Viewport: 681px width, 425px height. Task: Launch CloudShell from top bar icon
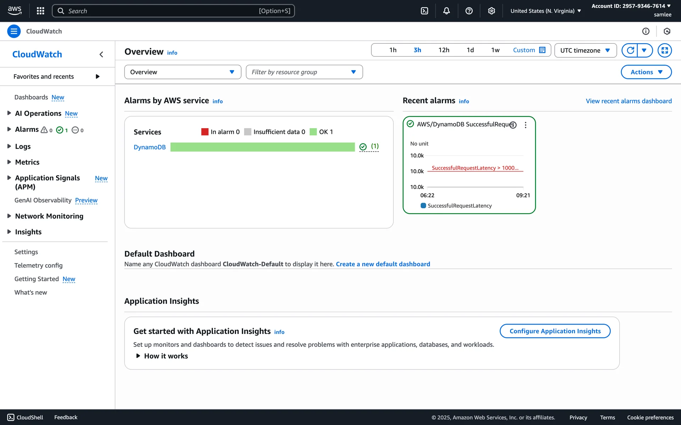point(424,11)
